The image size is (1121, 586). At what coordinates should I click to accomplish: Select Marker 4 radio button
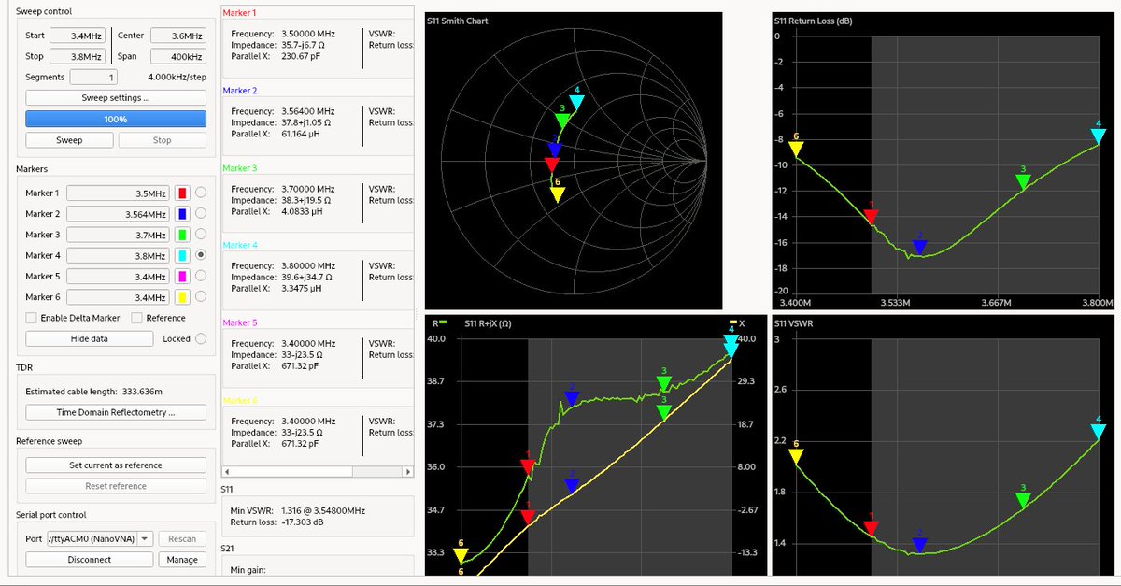[201, 255]
